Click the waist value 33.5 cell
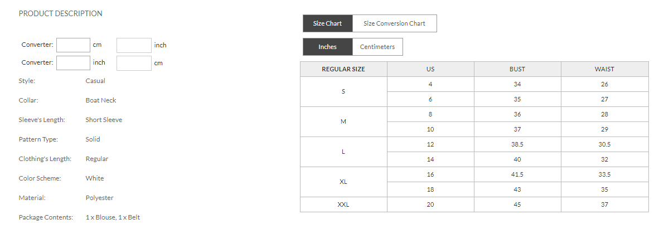Image resolution: width=664 pixels, height=234 pixels. pos(605,174)
